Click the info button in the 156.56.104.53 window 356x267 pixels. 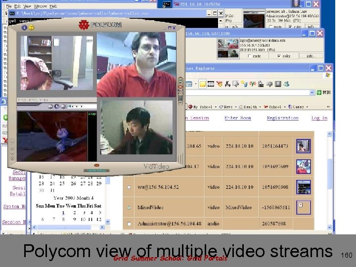point(311,56)
